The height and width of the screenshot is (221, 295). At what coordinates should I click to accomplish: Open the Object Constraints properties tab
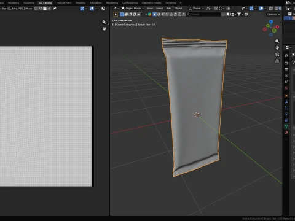pos(286,120)
